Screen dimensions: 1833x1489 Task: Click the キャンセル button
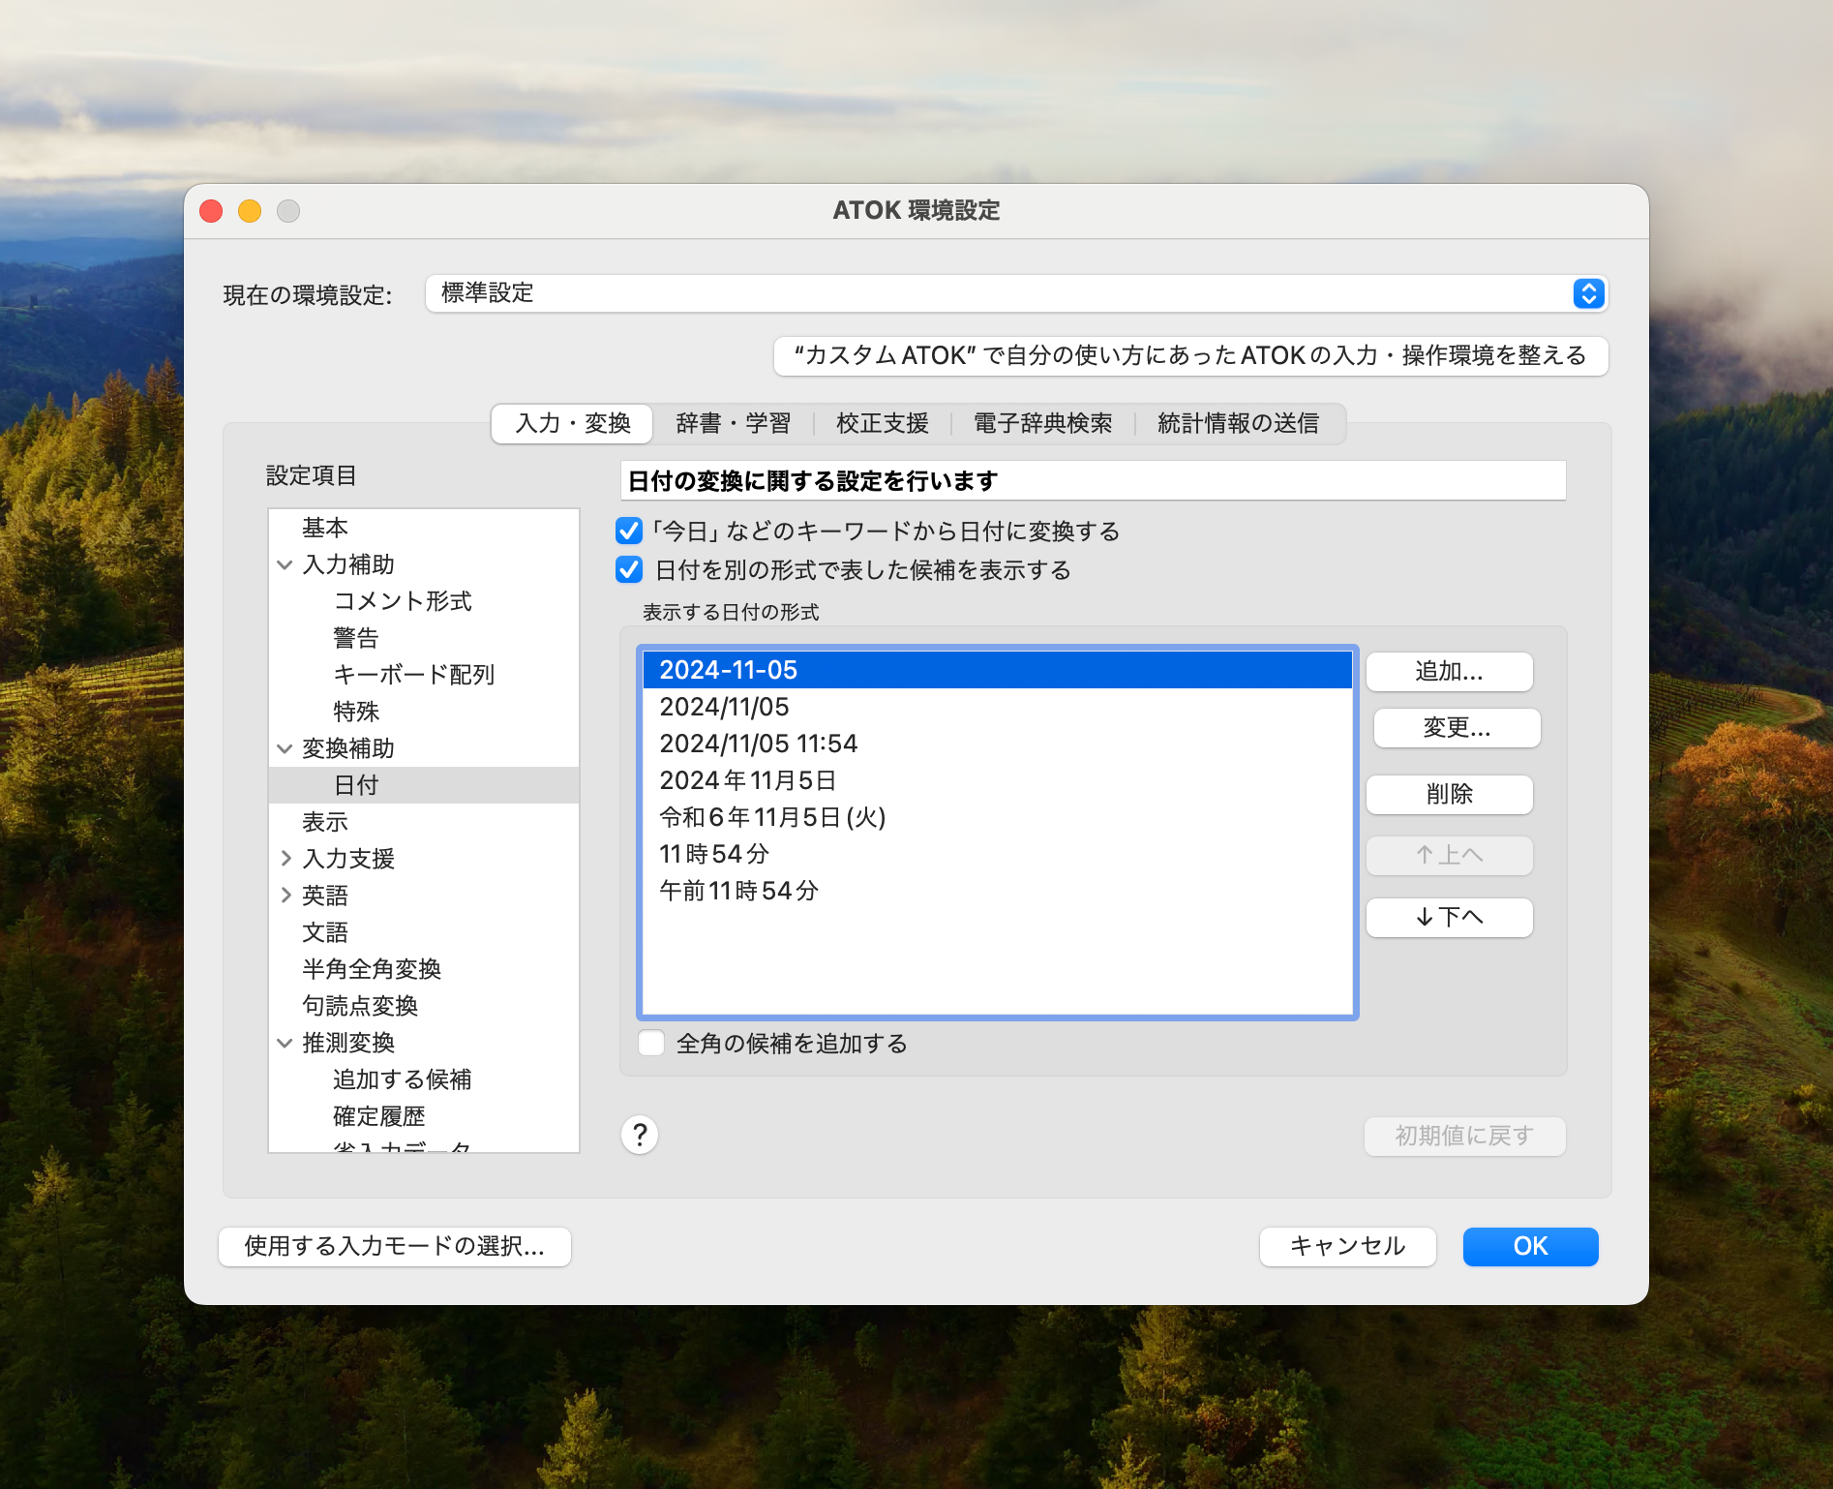[x=1347, y=1246]
